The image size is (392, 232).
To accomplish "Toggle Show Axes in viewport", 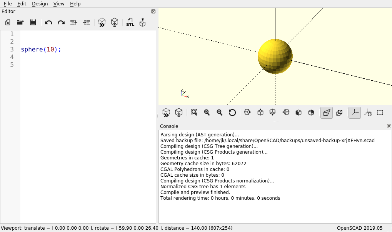I will 355,113.
